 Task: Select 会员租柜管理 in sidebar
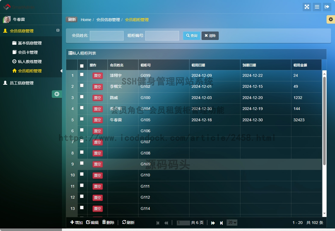coord(27,71)
